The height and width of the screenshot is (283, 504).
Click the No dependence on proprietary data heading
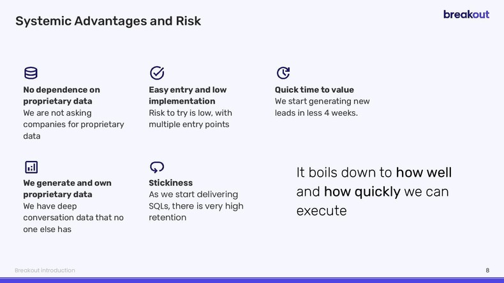pyautogui.click(x=61, y=95)
